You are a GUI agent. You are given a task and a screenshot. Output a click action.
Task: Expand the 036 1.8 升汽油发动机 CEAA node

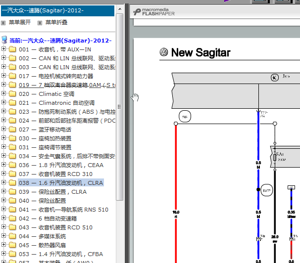(3, 165)
